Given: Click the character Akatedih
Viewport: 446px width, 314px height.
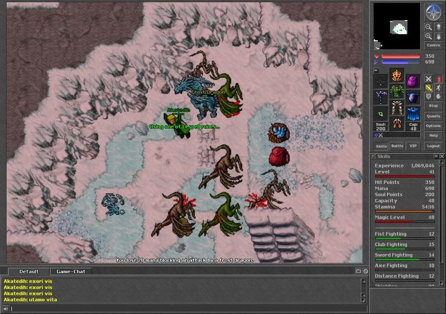Looking at the screenshot, I should [178, 125].
